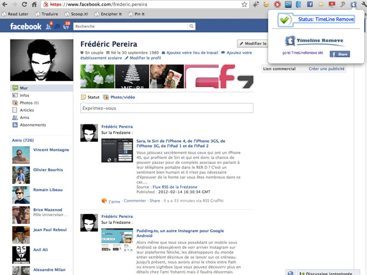The width and height of the screenshot is (367, 275).
Task: Click Scoop.it! bookmarklet
Action: click(x=76, y=14)
